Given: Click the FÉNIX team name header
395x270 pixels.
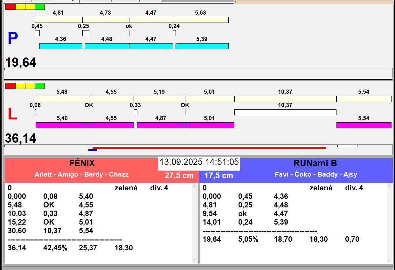Looking at the screenshot, I should click(82, 163).
